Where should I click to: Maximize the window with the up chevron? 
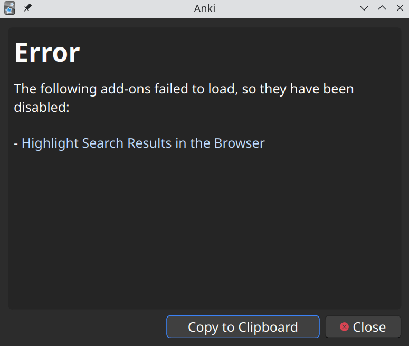pos(382,8)
